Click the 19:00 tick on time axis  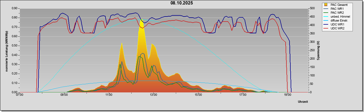[x=288, y=95]
